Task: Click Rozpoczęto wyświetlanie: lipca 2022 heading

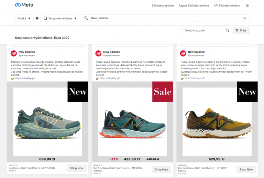Action: tap(42, 38)
